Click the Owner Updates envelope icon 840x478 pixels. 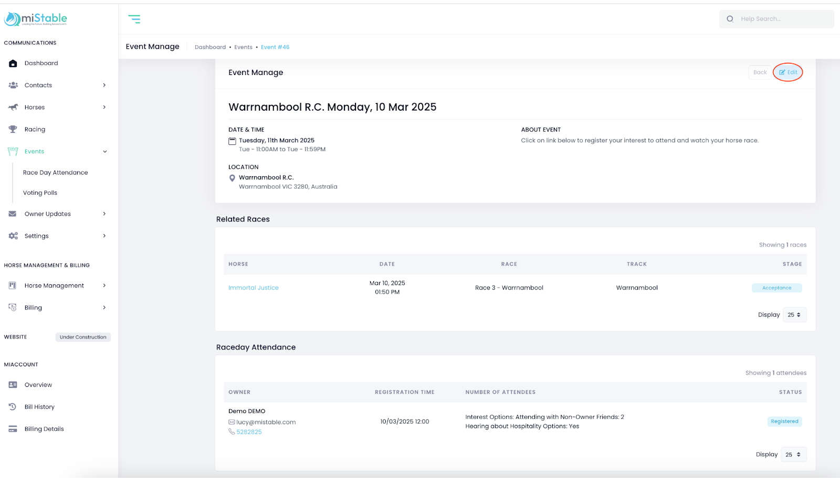[x=13, y=214]
